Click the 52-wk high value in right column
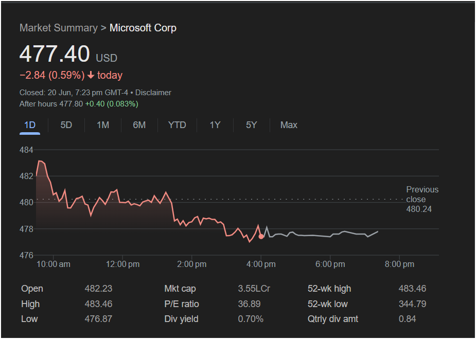 (412, 289)
